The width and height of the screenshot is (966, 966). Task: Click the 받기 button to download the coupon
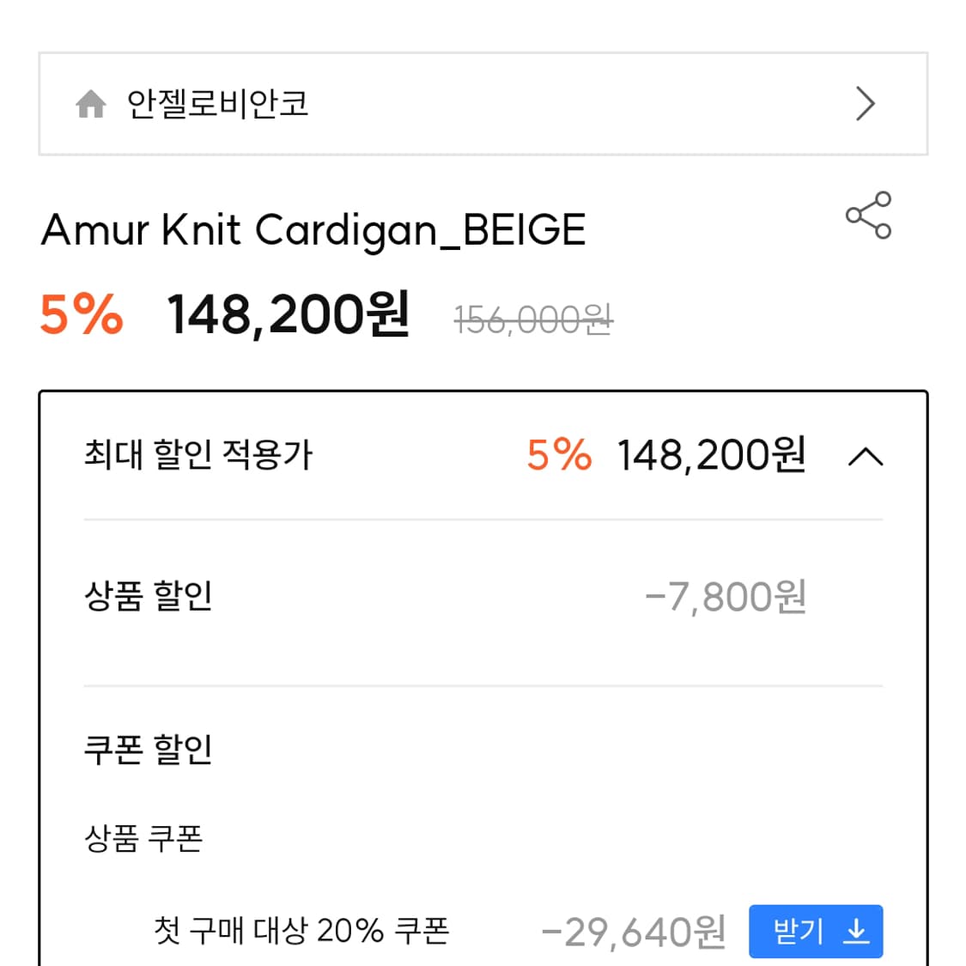coord(817,931)
